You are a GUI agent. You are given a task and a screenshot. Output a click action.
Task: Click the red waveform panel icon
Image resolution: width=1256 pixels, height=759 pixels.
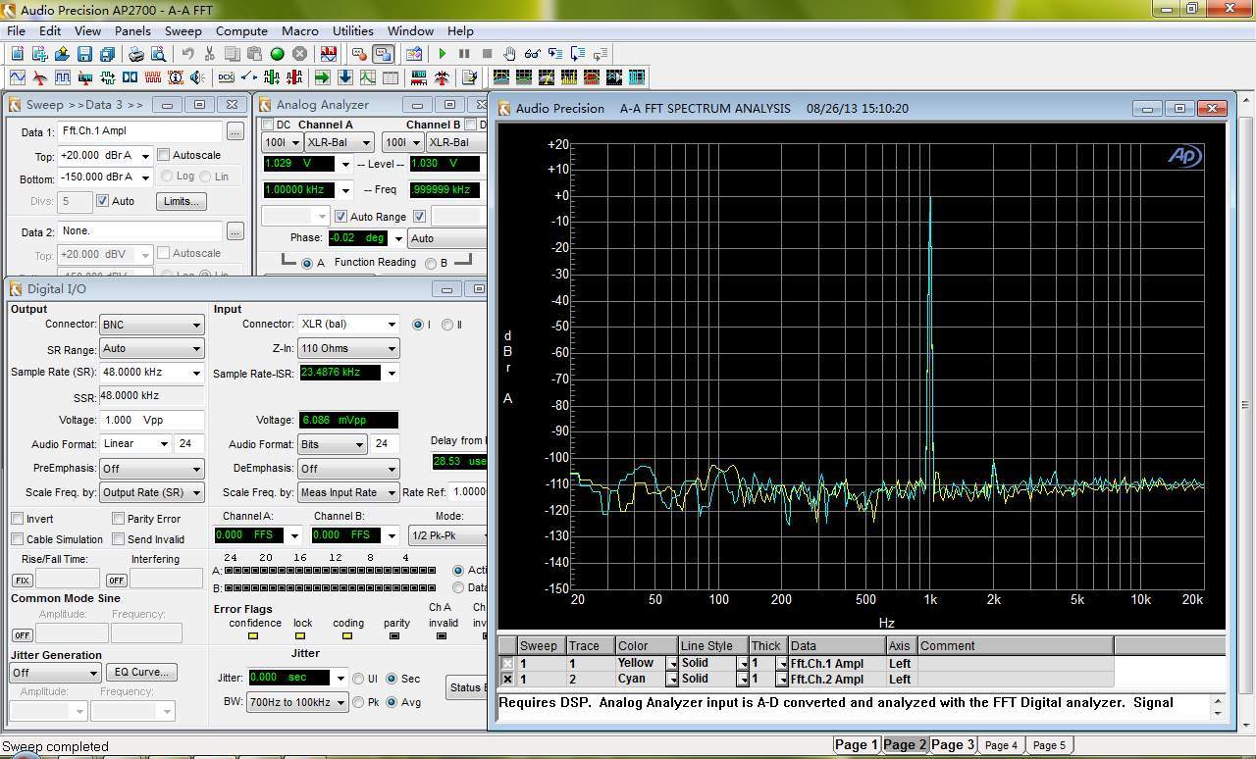tap(153, 77)
